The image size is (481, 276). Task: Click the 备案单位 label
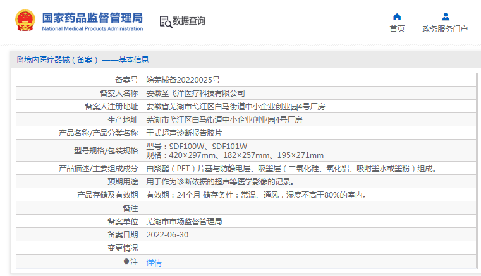(123, 222)
